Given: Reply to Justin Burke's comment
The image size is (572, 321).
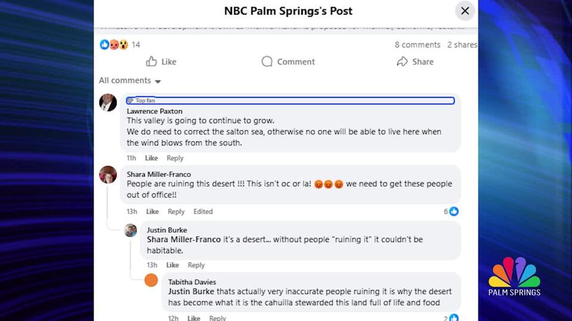Looking at the screenshot, I should click(x=196, y=265).
